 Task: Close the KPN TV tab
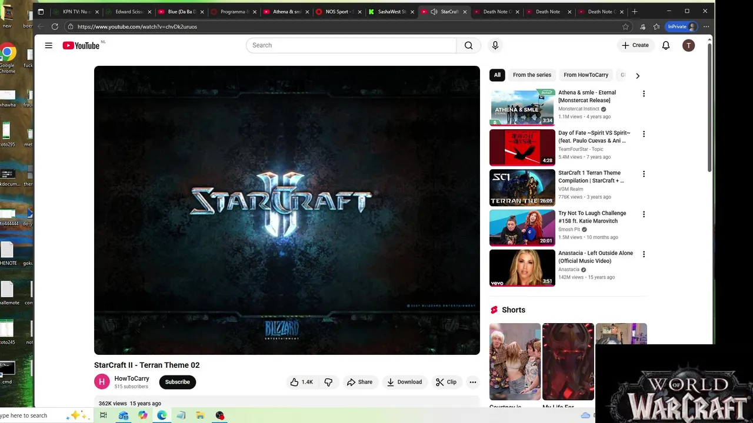click(97, 12)
